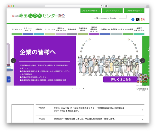Open the 情報関連コーナー menu item
Image resolution: width=156 pixels, height=132 pixels.
[116, 29]
